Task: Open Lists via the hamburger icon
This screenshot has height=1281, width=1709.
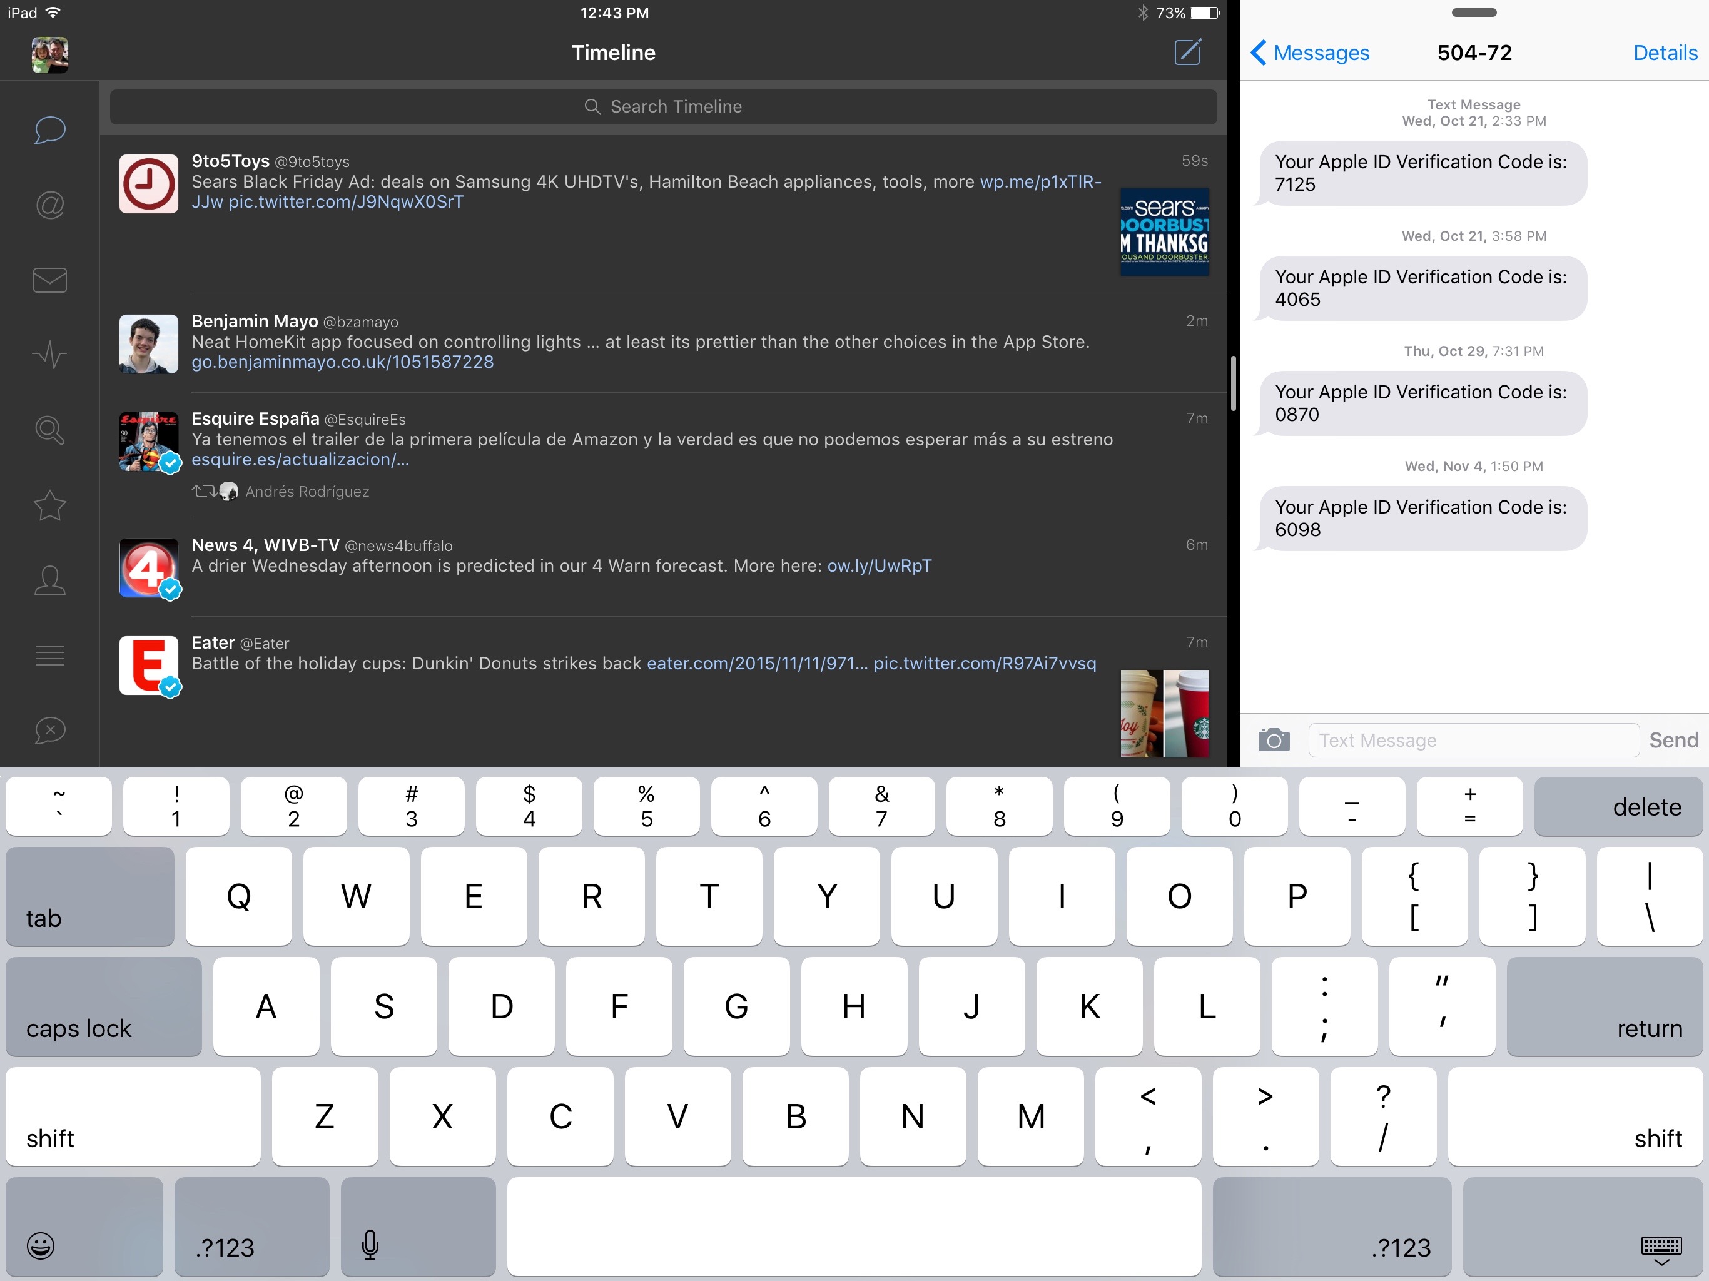Action: pos(49,654)
